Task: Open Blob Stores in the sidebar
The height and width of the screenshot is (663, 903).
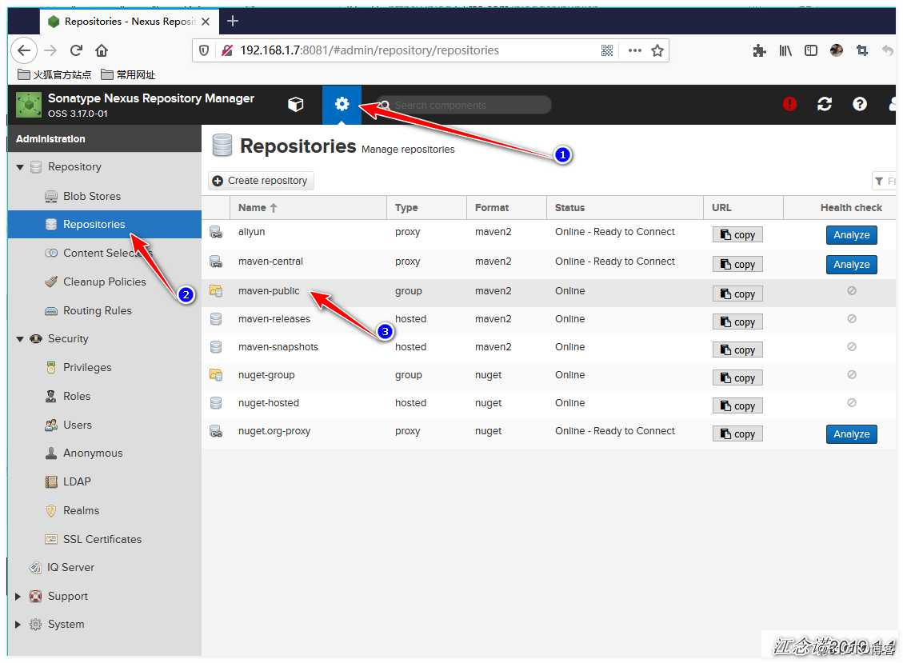Action: 91,197
